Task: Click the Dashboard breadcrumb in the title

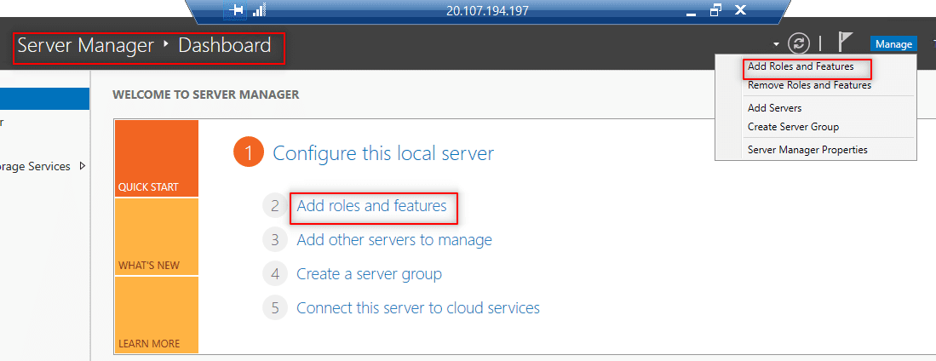Action: pyautogui.click(x=225, y=45)
